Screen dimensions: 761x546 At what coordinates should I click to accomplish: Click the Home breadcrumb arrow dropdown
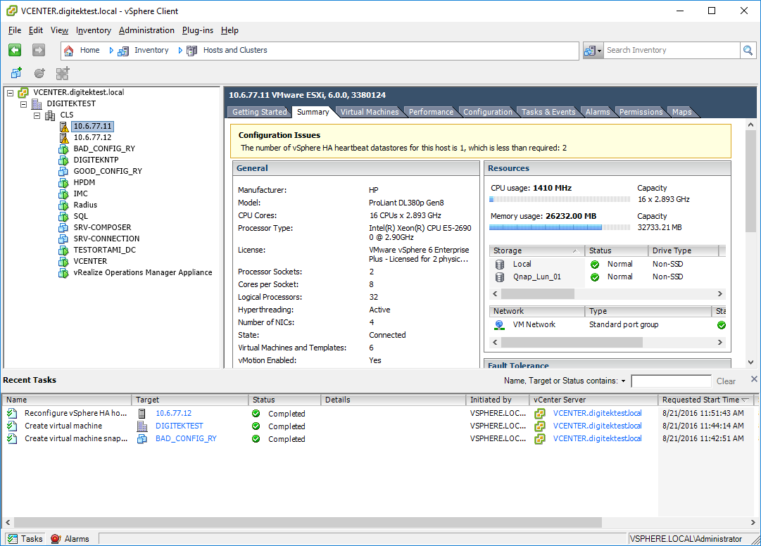(111, 51)
